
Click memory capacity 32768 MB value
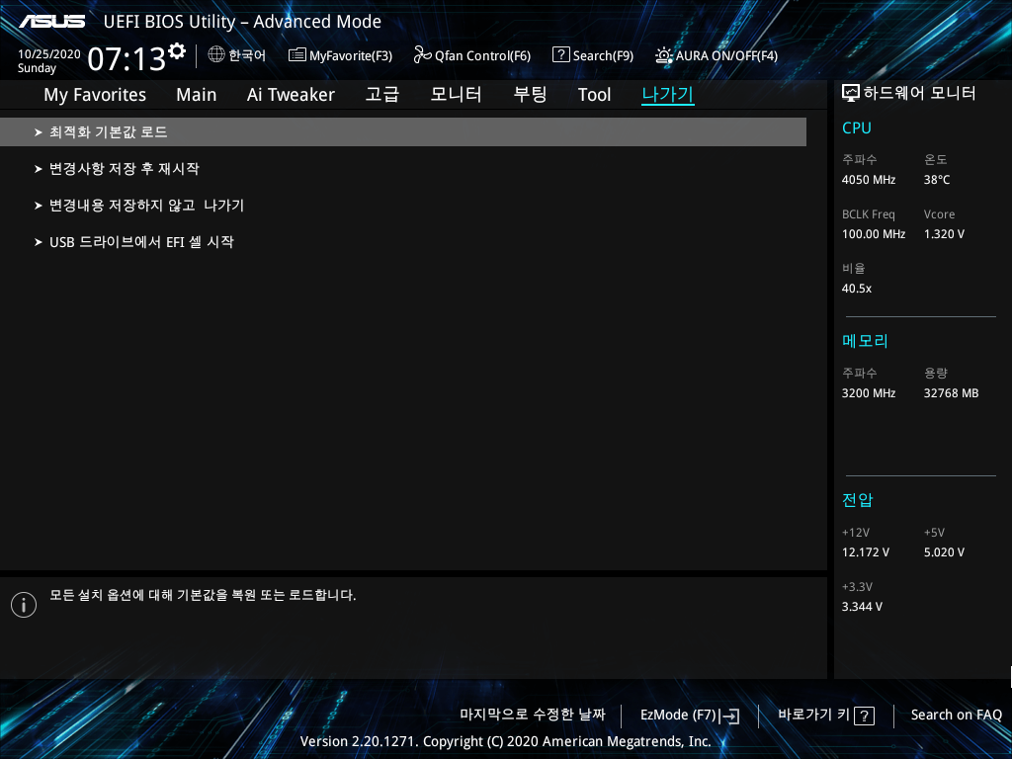[951, 393]
